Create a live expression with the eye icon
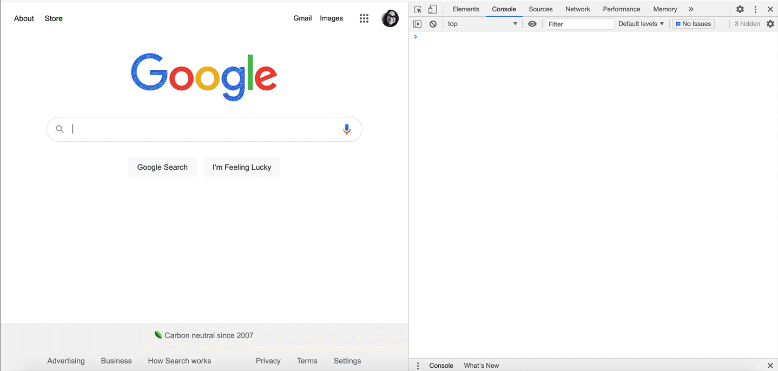Viewport: 778px width, 371px height. click(532, 24)
